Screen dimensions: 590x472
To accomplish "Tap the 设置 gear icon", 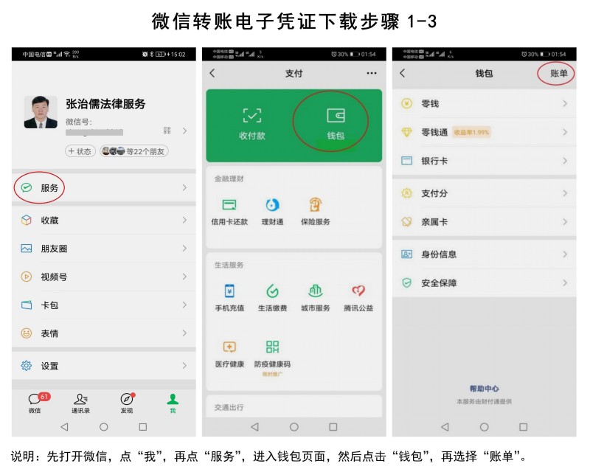I will tap(27, 366).
